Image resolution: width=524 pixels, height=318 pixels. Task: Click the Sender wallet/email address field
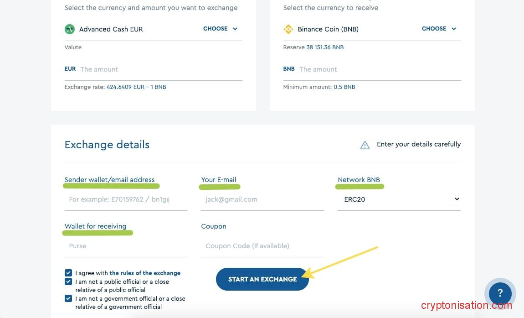click(x=126, y=199)
